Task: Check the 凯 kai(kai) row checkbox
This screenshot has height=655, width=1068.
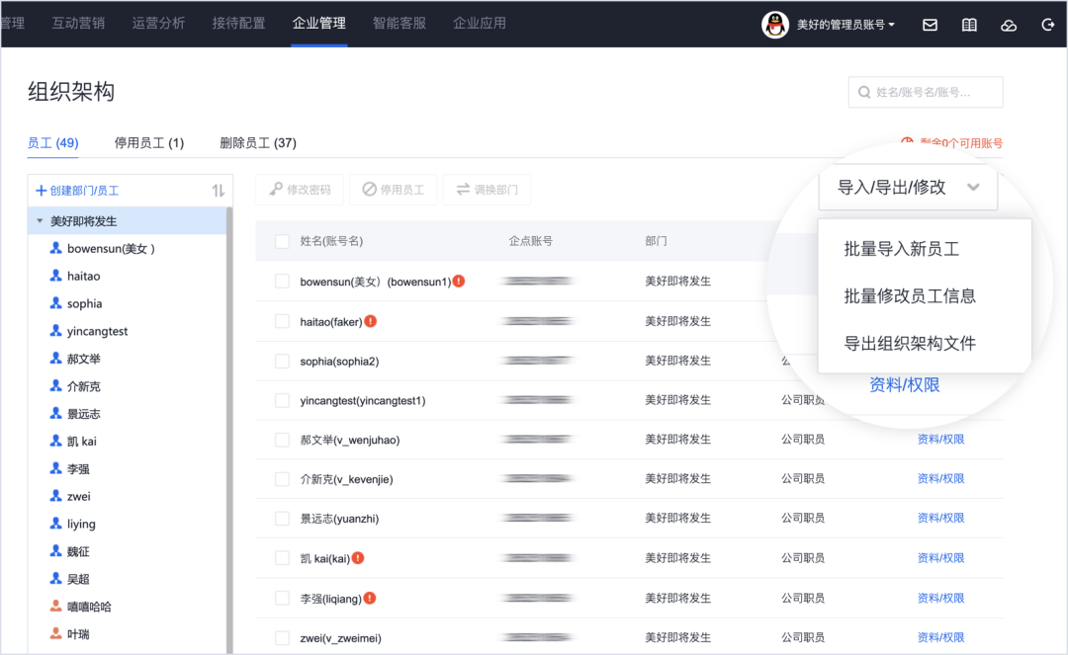Action: coord(282,558)
